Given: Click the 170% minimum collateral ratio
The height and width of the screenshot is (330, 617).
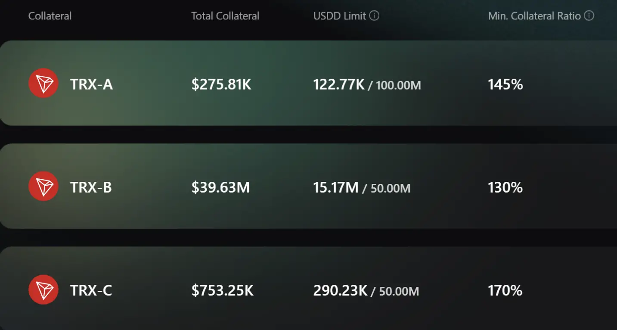Looking at the screenshot, I should coord(505,290).
